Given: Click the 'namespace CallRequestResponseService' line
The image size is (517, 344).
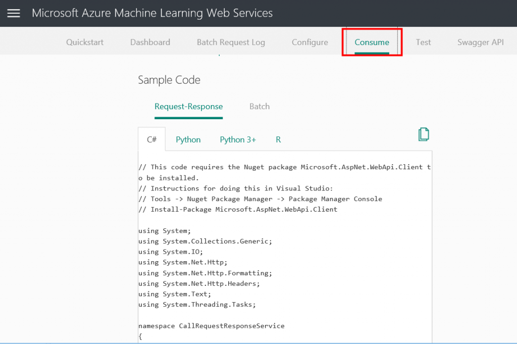Looking at the screenshot, I should (212, 326).
